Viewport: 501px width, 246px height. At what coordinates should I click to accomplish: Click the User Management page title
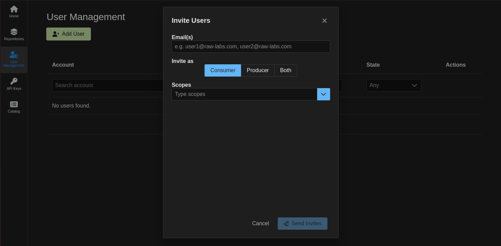(86, 17)
